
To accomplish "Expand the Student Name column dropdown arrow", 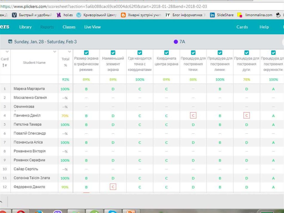I will point(55,52).
